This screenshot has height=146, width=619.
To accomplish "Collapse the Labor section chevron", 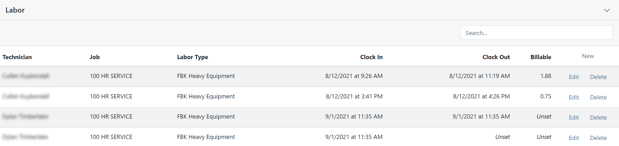I will coord(607,10).
